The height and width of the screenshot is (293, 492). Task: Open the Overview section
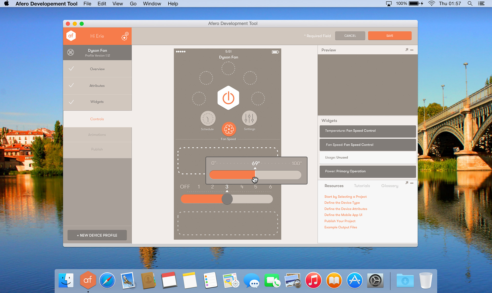[97, 69]
